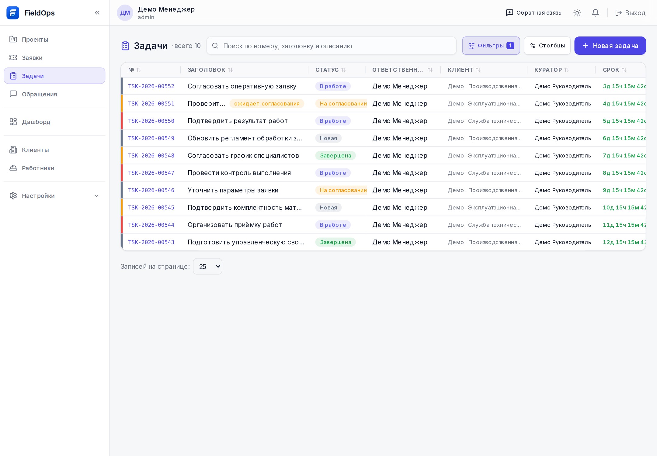Click the Задачи page heading clipboard icon
657x456 pixels.
pyautogui.click(x=125, y=46)
